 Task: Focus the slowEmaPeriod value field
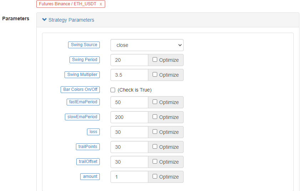129,117
